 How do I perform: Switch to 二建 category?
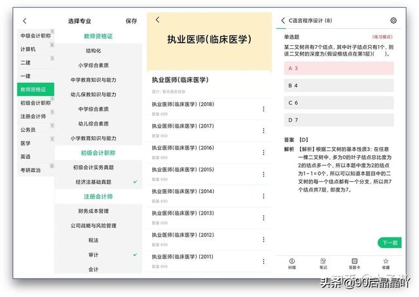click(35, 63)
